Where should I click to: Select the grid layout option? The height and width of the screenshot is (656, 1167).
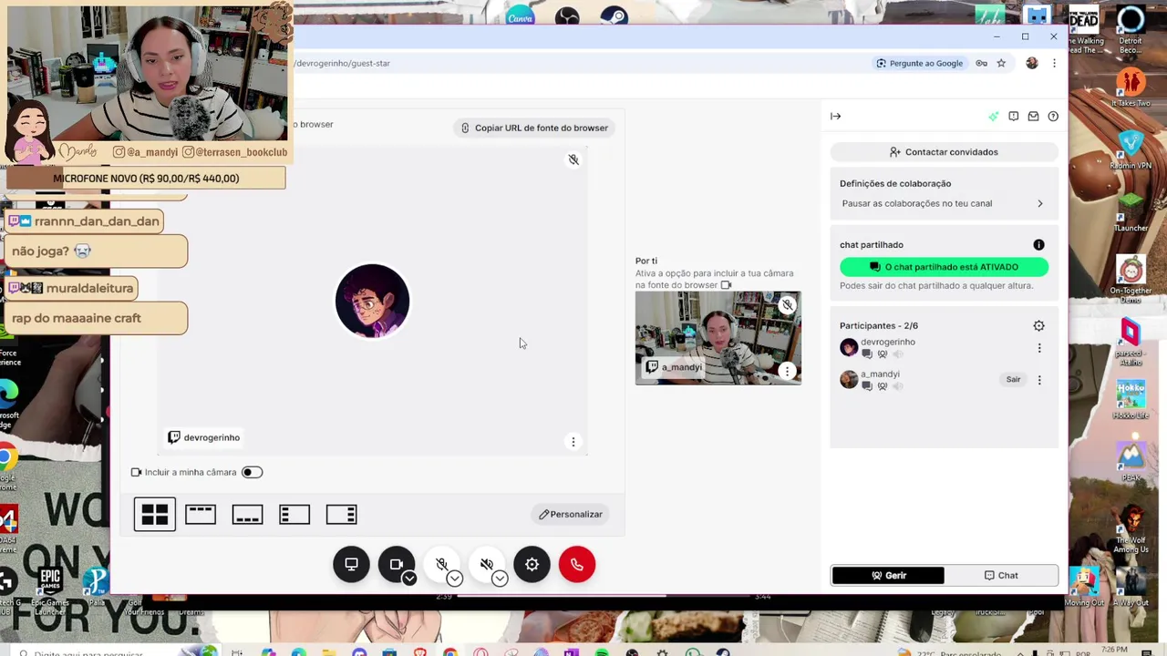[x=154, y=515]
